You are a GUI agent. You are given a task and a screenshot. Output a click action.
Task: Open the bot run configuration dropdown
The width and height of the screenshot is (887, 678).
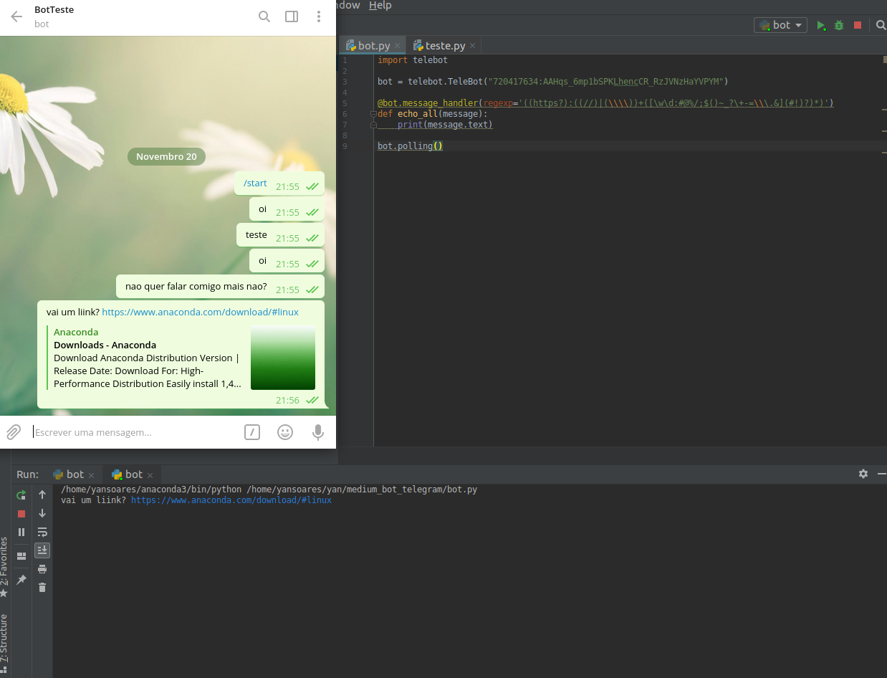[780, 24]
